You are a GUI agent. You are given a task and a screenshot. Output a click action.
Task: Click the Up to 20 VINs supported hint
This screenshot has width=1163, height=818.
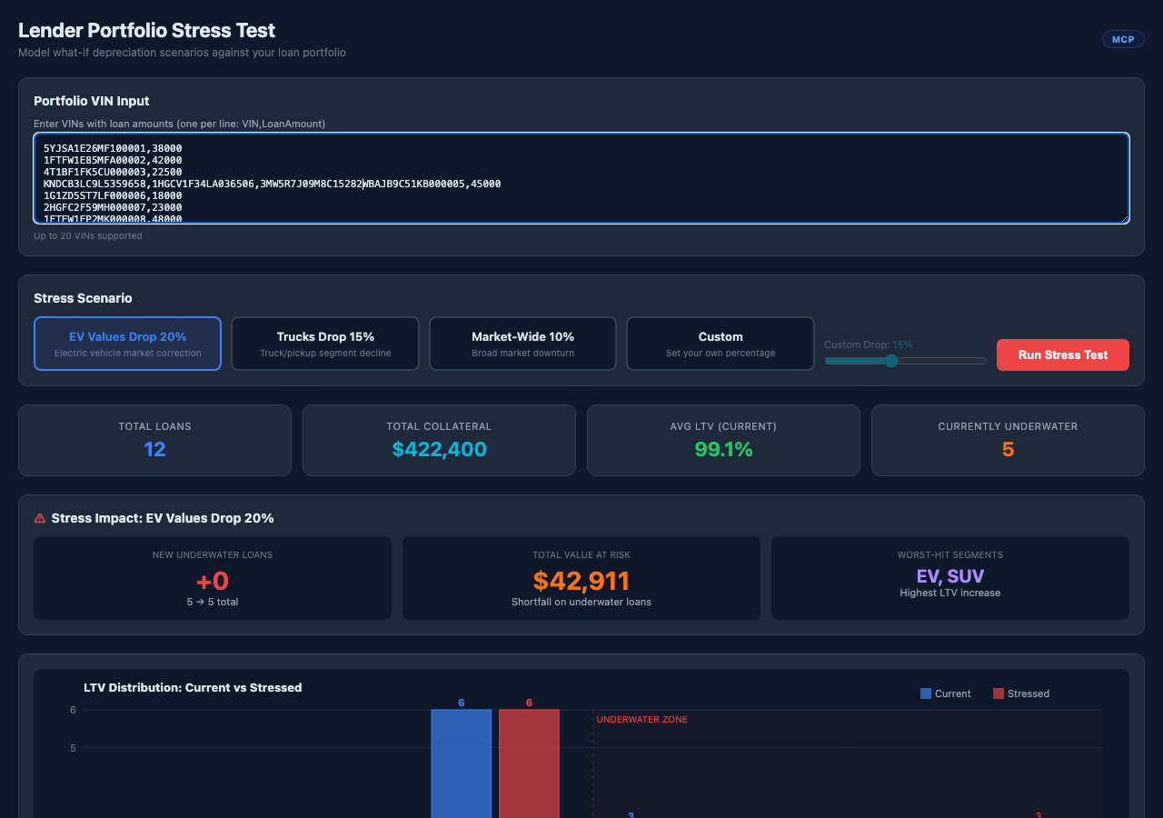[x=88, y=236]
